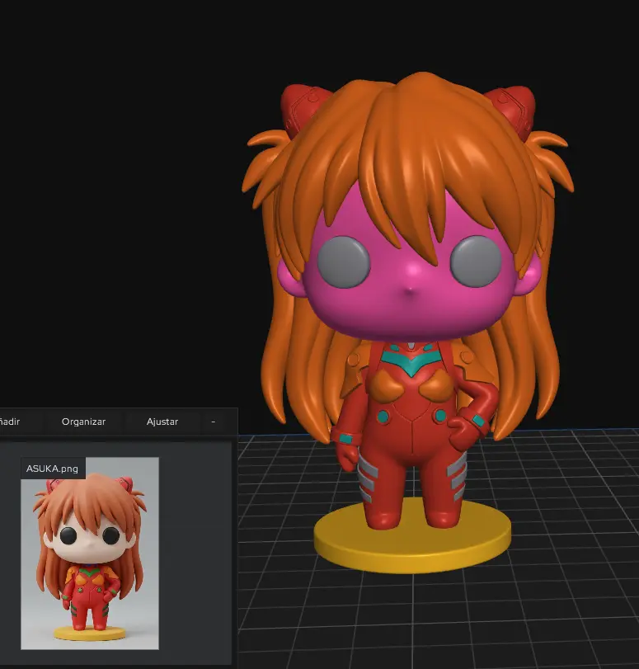The image size is (639, 669).
Task: Open the Organizar menu
Action: pos(83,422)
